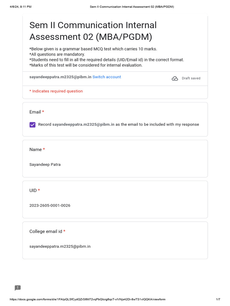Click the Switch account link
The image size is (230, 306).
[x=107, y=77]
